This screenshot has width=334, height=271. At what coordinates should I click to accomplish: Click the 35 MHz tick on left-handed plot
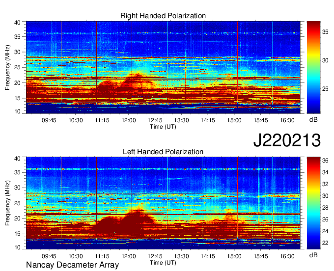[x=17, y=172]
